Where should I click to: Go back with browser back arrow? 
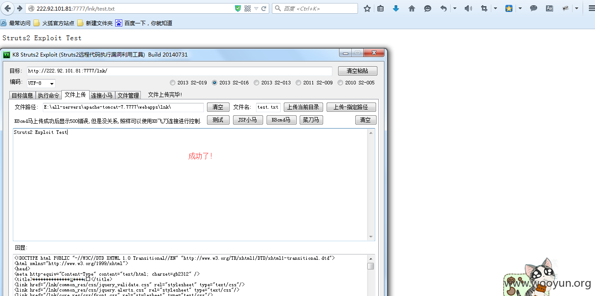tap(8, 8)
